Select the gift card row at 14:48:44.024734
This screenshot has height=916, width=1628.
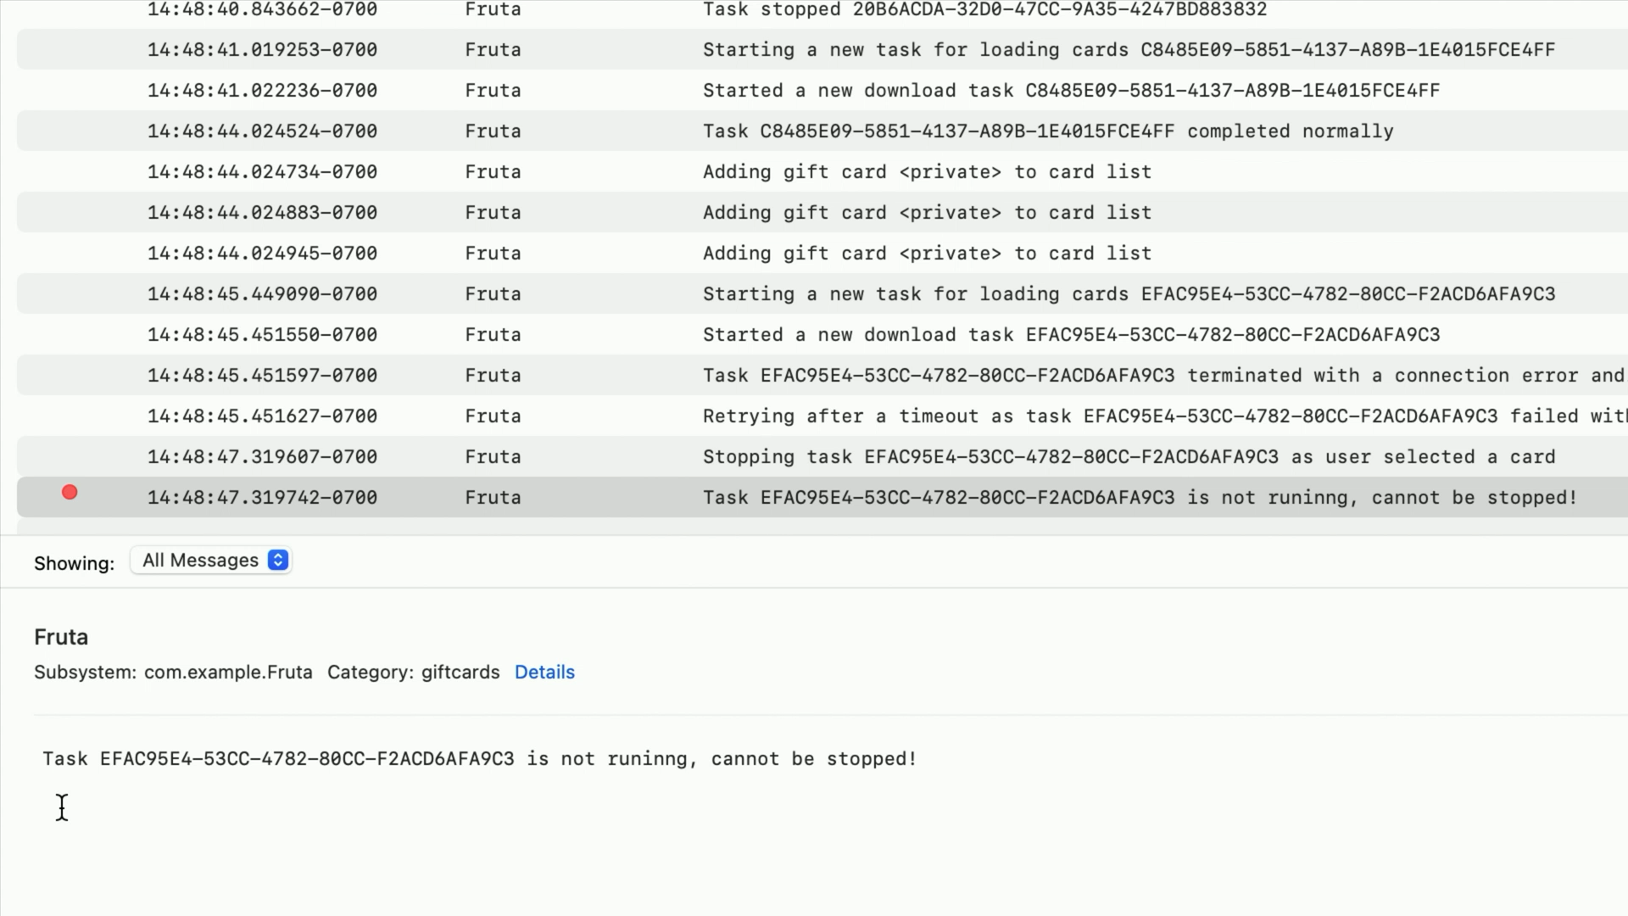point(822,171)
